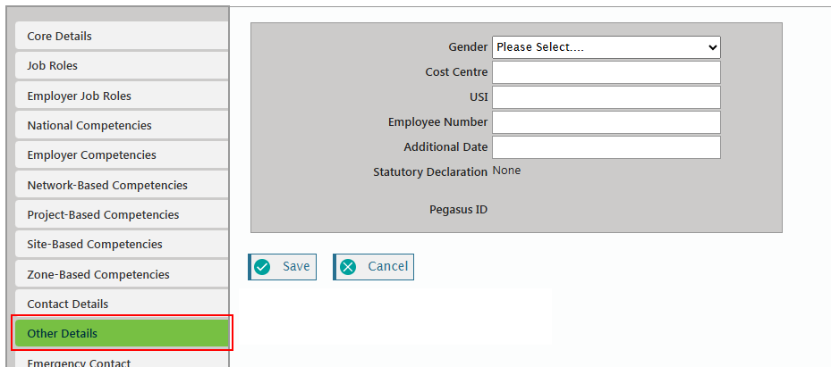Open the Emergency Contact tab
The height and width of the screenshot is (367, 831).
[x=122, y=362]
